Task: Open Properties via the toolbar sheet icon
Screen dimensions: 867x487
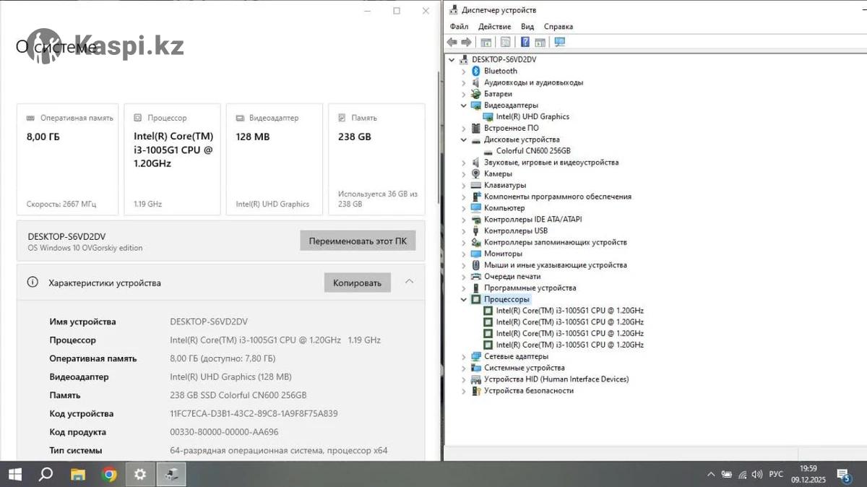Action: point(505,42)
